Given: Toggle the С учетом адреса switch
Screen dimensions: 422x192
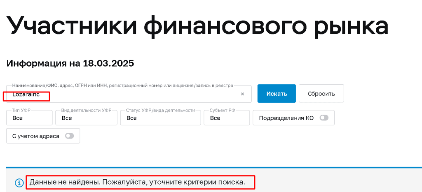Looking at the screenshot, I should [x=69, y=136].
